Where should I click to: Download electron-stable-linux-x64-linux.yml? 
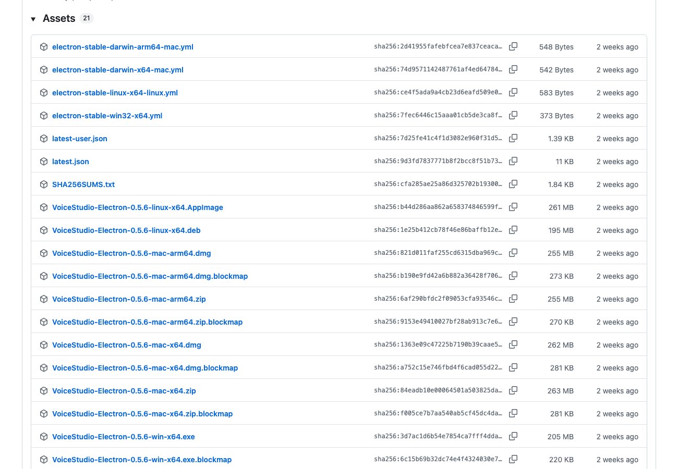(x=115, y=93)
